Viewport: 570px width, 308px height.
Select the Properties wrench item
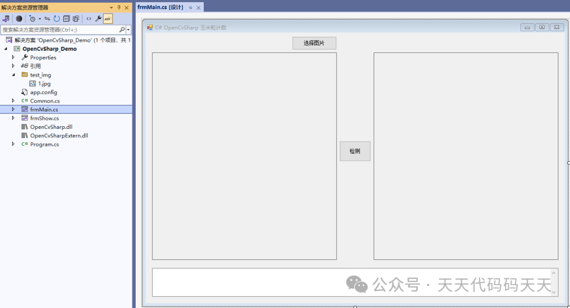43,58
